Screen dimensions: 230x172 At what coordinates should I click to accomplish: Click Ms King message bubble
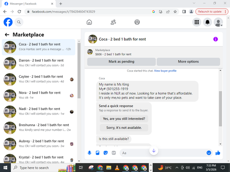pyautogui.click(x=147, y=91)
